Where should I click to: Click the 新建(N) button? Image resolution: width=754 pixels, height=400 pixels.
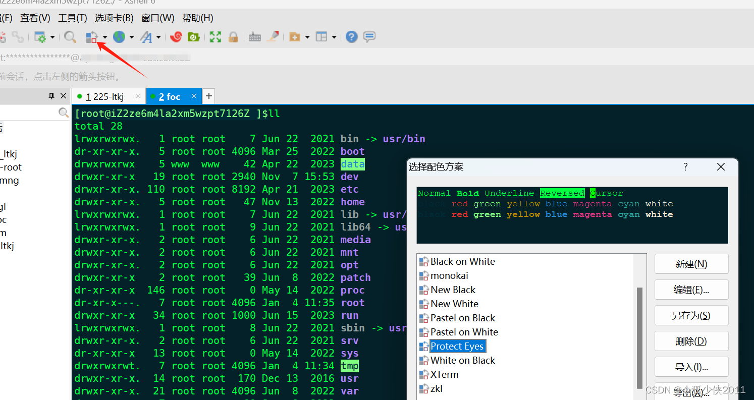click(691, 264)
